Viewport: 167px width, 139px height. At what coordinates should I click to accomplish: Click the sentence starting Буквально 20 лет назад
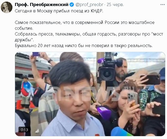[83, 45]
